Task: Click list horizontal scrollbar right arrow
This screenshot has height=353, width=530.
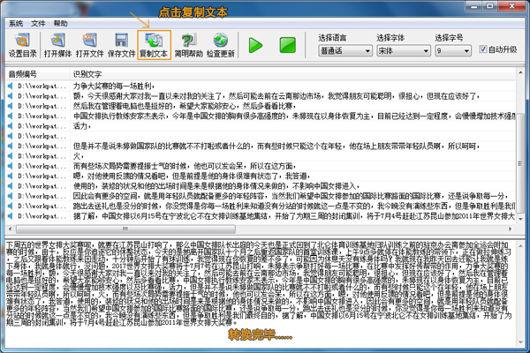Action: (510, 229)
